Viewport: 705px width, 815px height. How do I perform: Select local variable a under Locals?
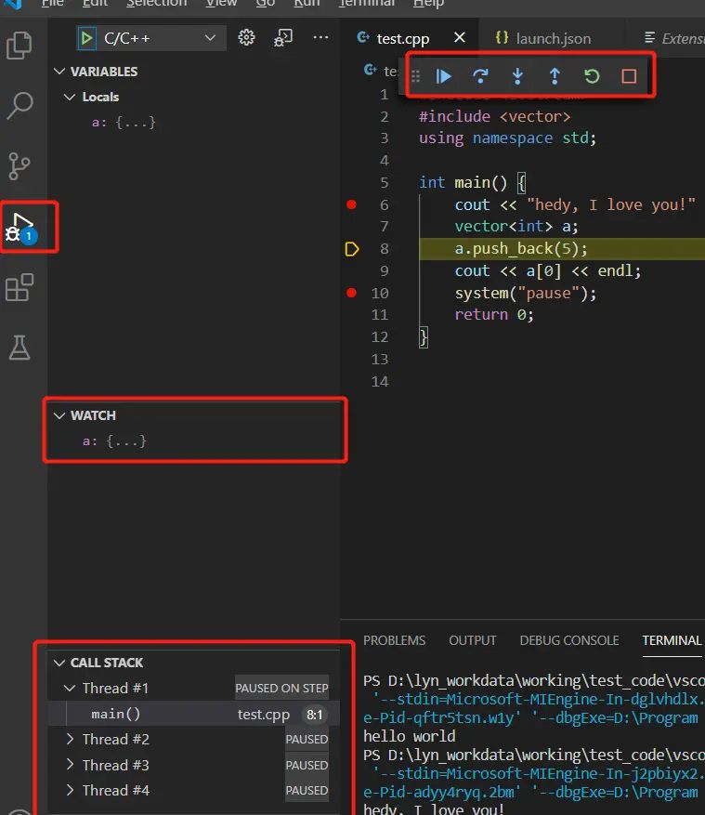tap(124, 122)
